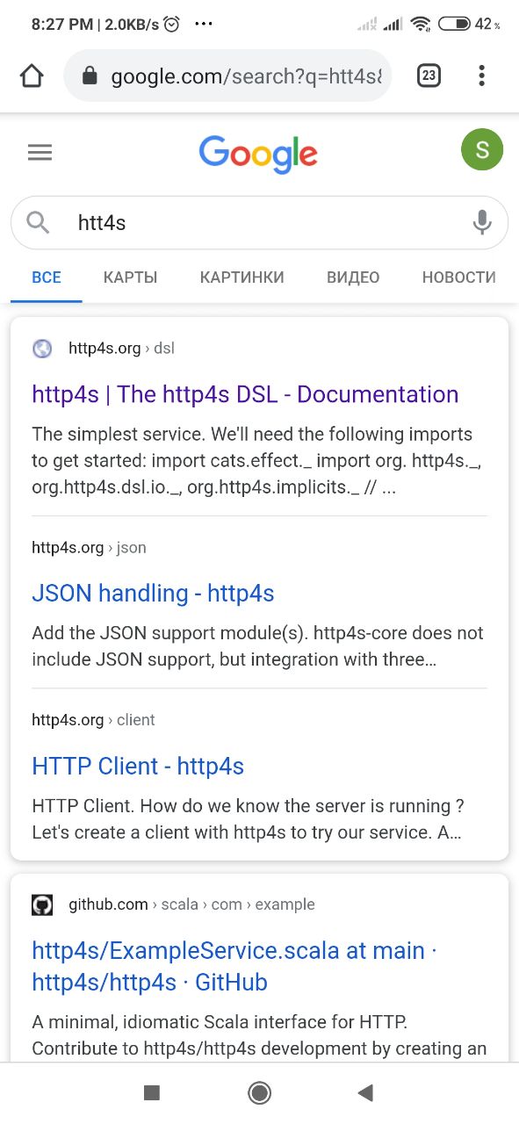The height and width of the screenshot is (1124, 519).
Task: Tap the Chrome home icon
Action: pyautogui.click(x=32, y=76)
